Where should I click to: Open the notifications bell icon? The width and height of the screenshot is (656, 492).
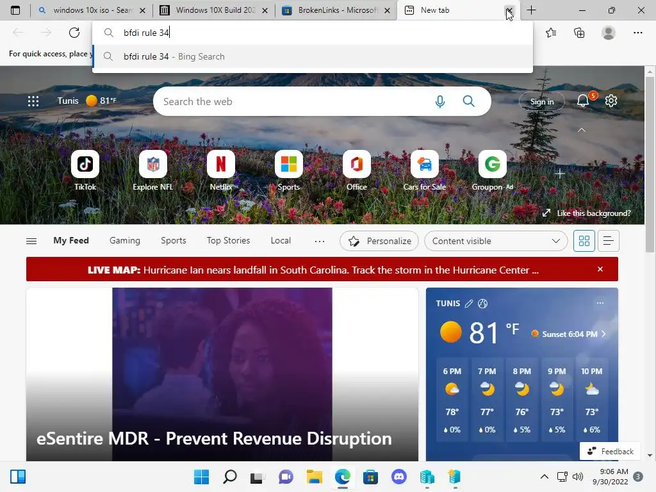583,101
